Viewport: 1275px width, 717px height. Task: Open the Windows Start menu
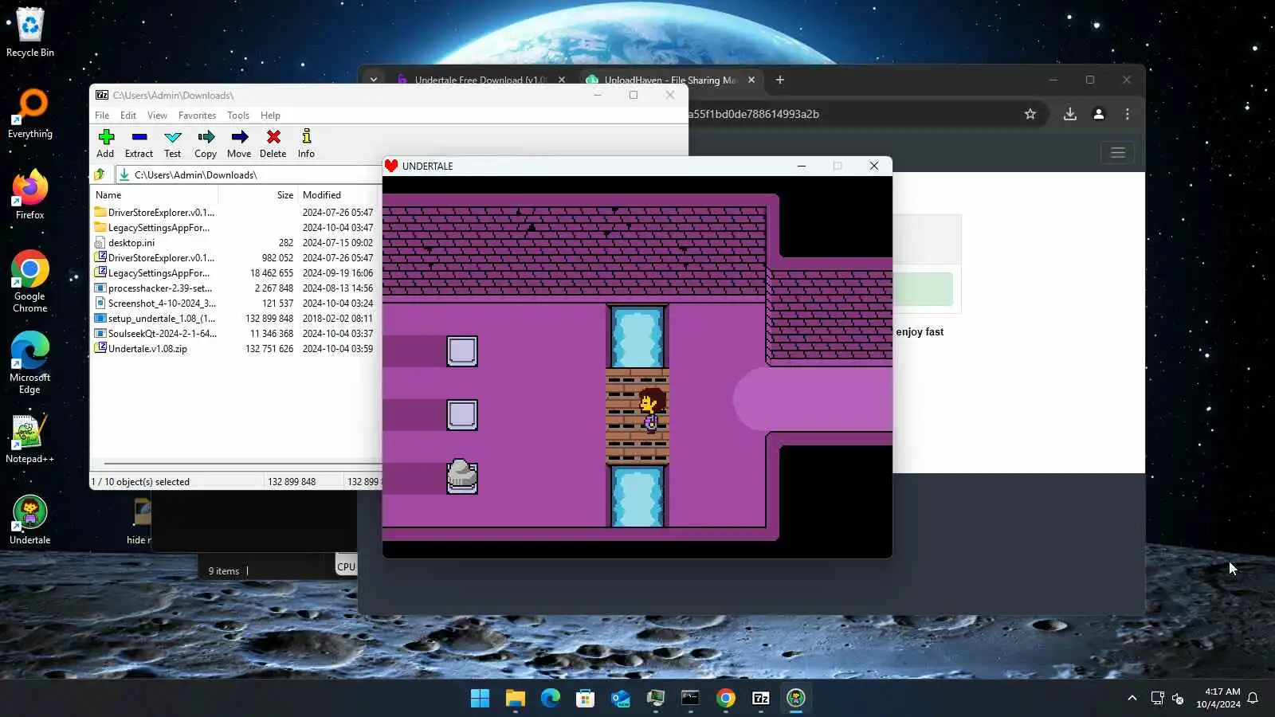(481, 699)
